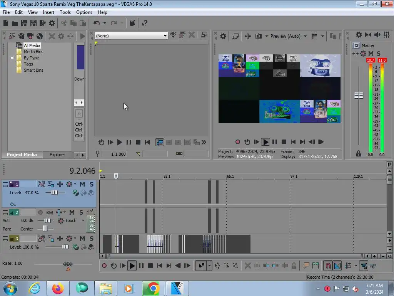This screenshot has width=394, height=296.
Task: Open track 1 track motion icon
Action: [51, 184]
